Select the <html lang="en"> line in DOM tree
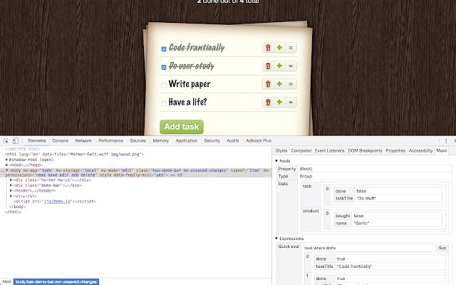This screenshot has height=285, width=456. click(74, 155)
